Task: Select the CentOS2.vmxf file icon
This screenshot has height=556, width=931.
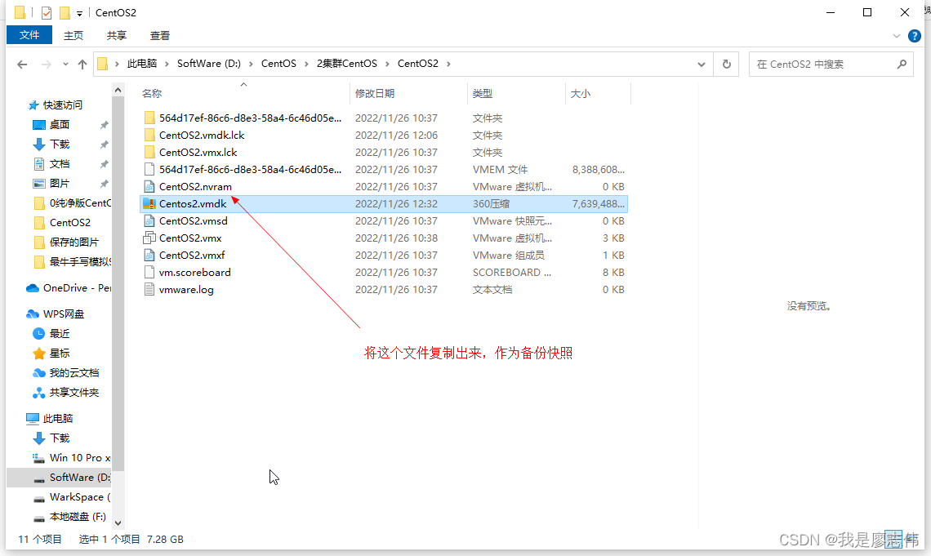Action: coord(149,256)
